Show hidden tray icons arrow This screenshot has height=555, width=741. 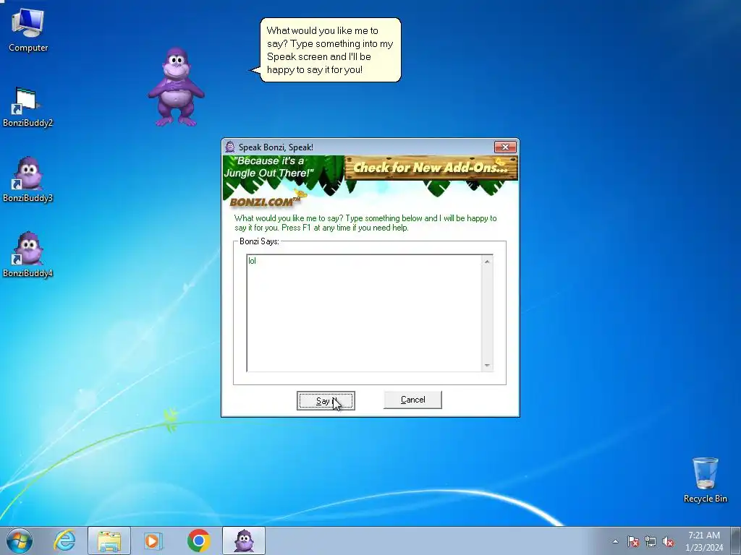coord(615,541)
